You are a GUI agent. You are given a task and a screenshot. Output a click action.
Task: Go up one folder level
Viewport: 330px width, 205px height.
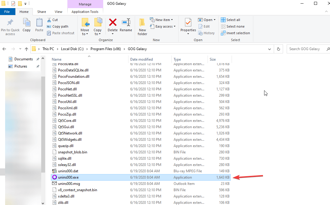point(26,49)
